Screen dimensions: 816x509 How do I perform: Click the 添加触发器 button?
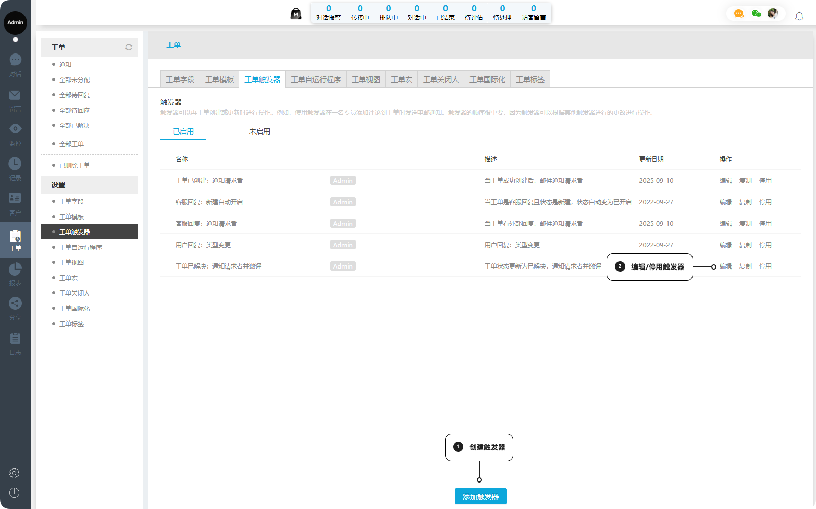(480, 496)
